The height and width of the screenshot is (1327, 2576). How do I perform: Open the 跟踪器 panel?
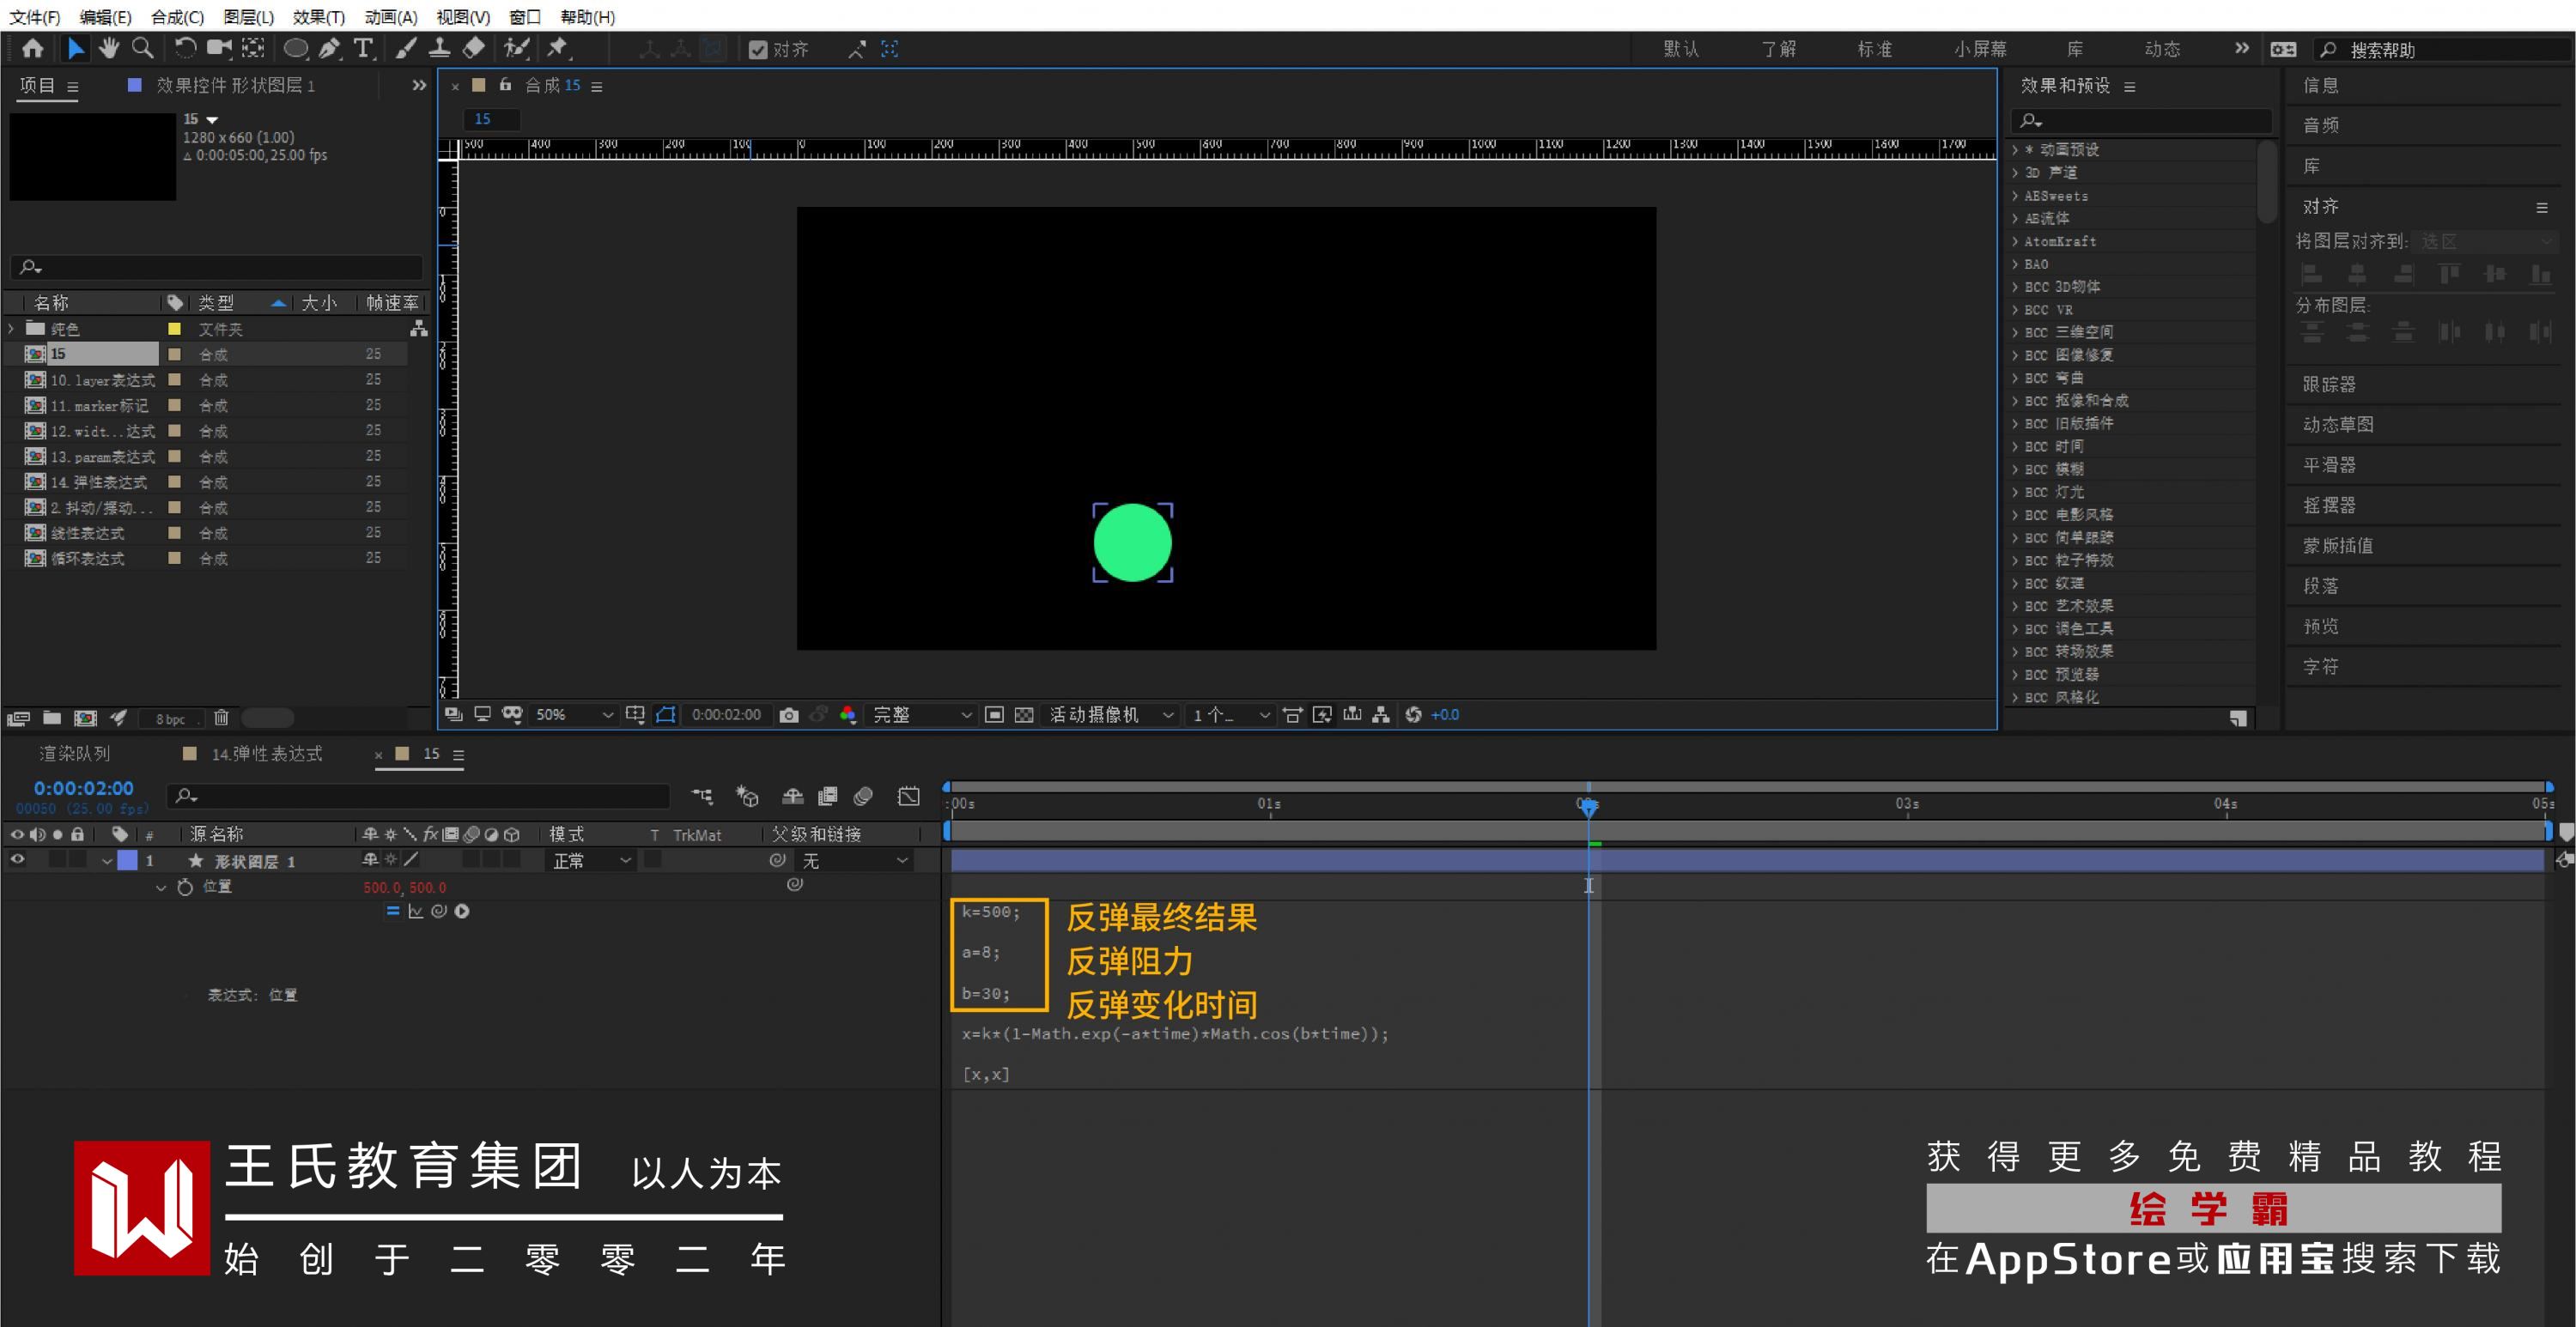click(2329, 384)
